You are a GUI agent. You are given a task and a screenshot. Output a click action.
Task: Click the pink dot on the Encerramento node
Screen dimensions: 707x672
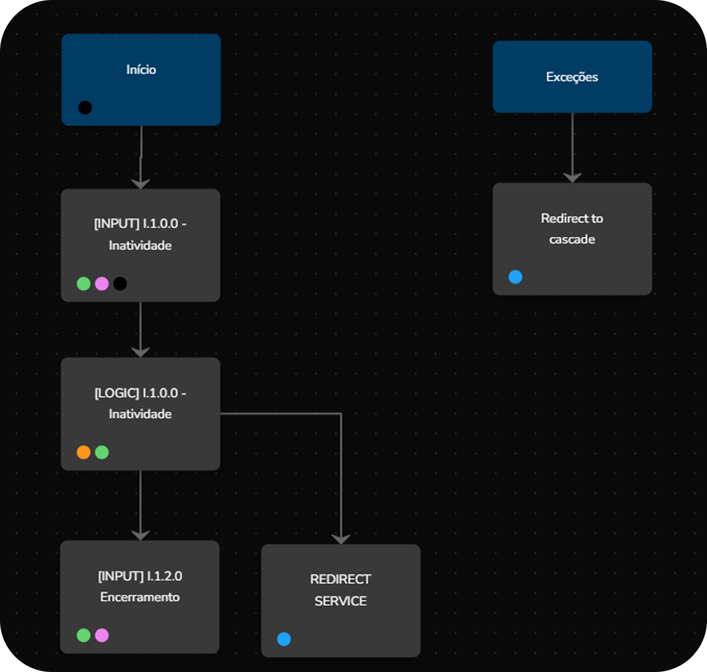(102, 635)
